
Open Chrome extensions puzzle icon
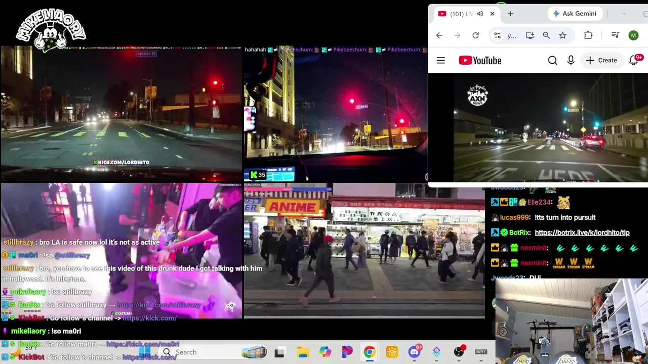[588, 35]
